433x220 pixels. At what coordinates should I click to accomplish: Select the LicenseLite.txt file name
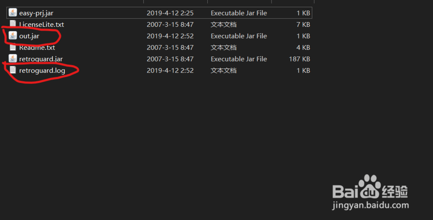click(x=42, y=25)
